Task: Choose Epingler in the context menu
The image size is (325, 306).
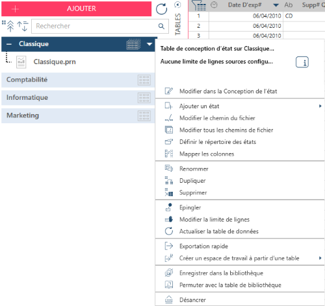Action: pyautogui.click(x=240, y=207)
